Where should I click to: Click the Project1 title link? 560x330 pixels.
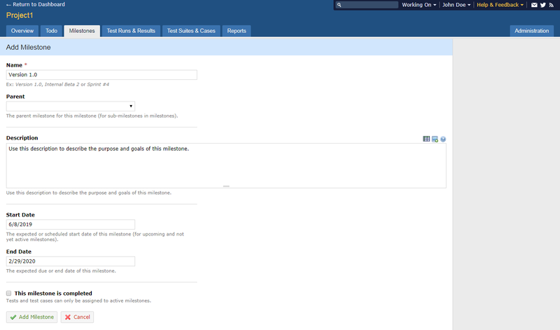click(20, 15)
